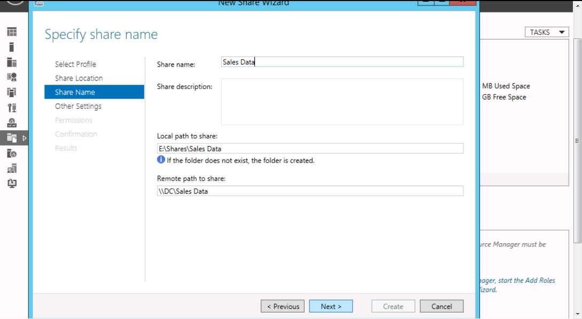Click the Next button
Image resolution: width=582 pixels, height=319 pixels.
click(x=331, y=306)
